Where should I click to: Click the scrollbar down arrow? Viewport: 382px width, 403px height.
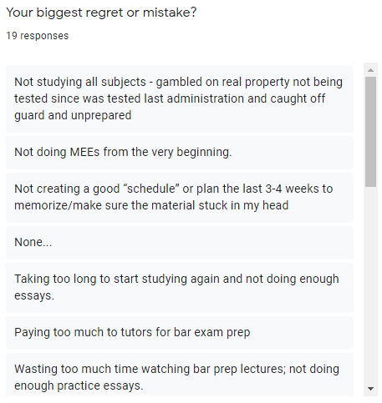pos(370,389)
